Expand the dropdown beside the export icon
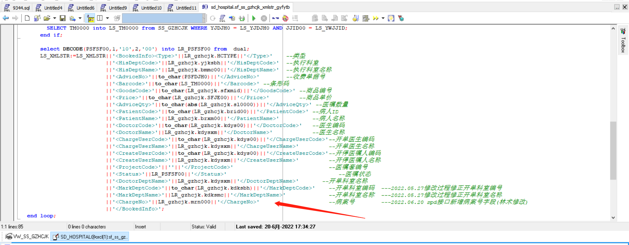The height and width of the screenshot is (245, 629). tap(80, 18)
